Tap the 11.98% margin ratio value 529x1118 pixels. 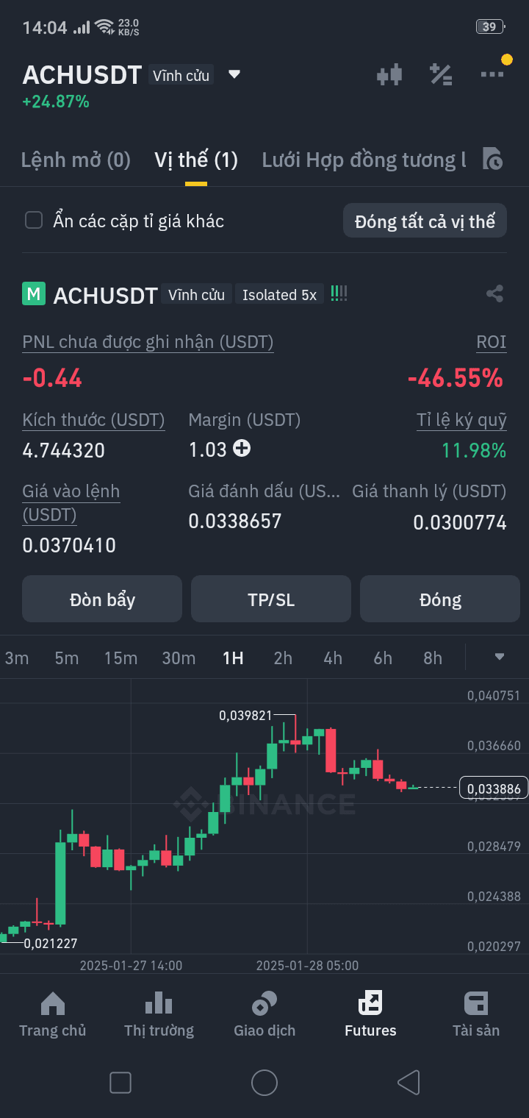tap(474, 450)
